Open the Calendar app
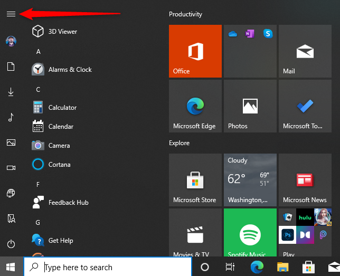340x276 pixels. (53, 127)
